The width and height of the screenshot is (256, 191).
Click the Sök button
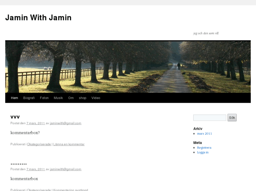click(x=232, y=117)
